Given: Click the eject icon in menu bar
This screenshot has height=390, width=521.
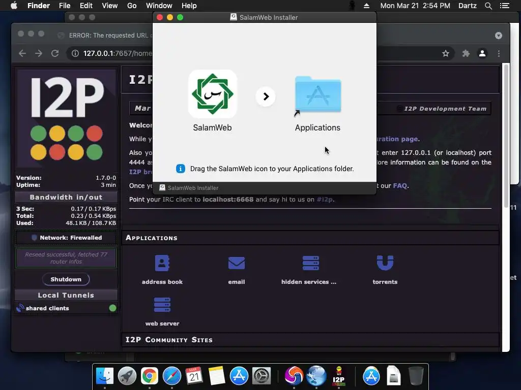Looking at the screenshot, I should [366, 6].
